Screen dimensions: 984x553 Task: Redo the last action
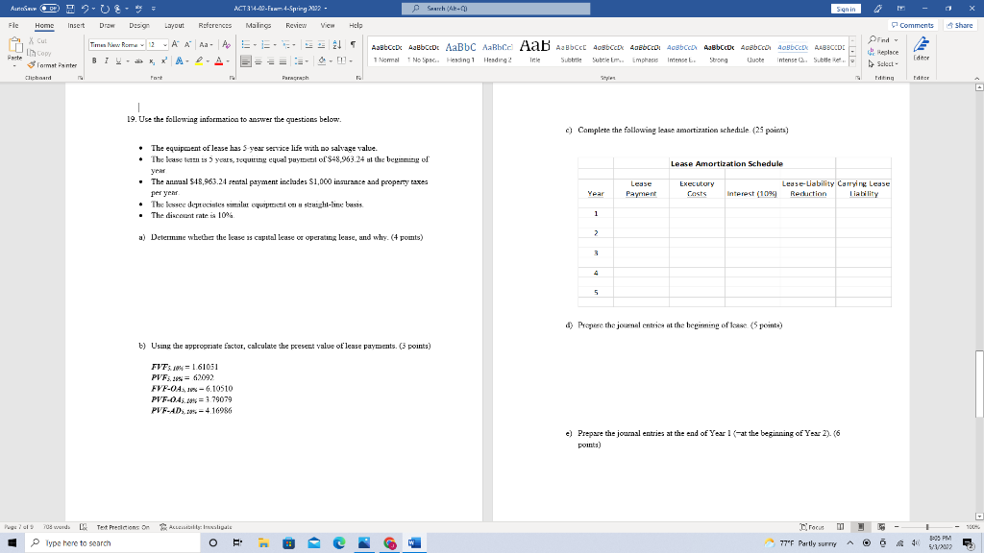click(x=106, y=9)
